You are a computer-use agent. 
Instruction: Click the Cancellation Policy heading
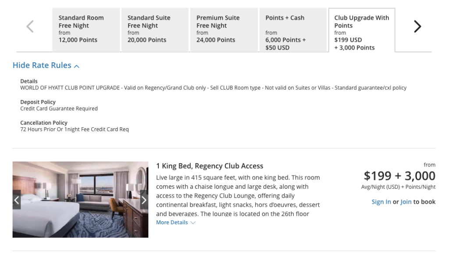click(43, 123)
